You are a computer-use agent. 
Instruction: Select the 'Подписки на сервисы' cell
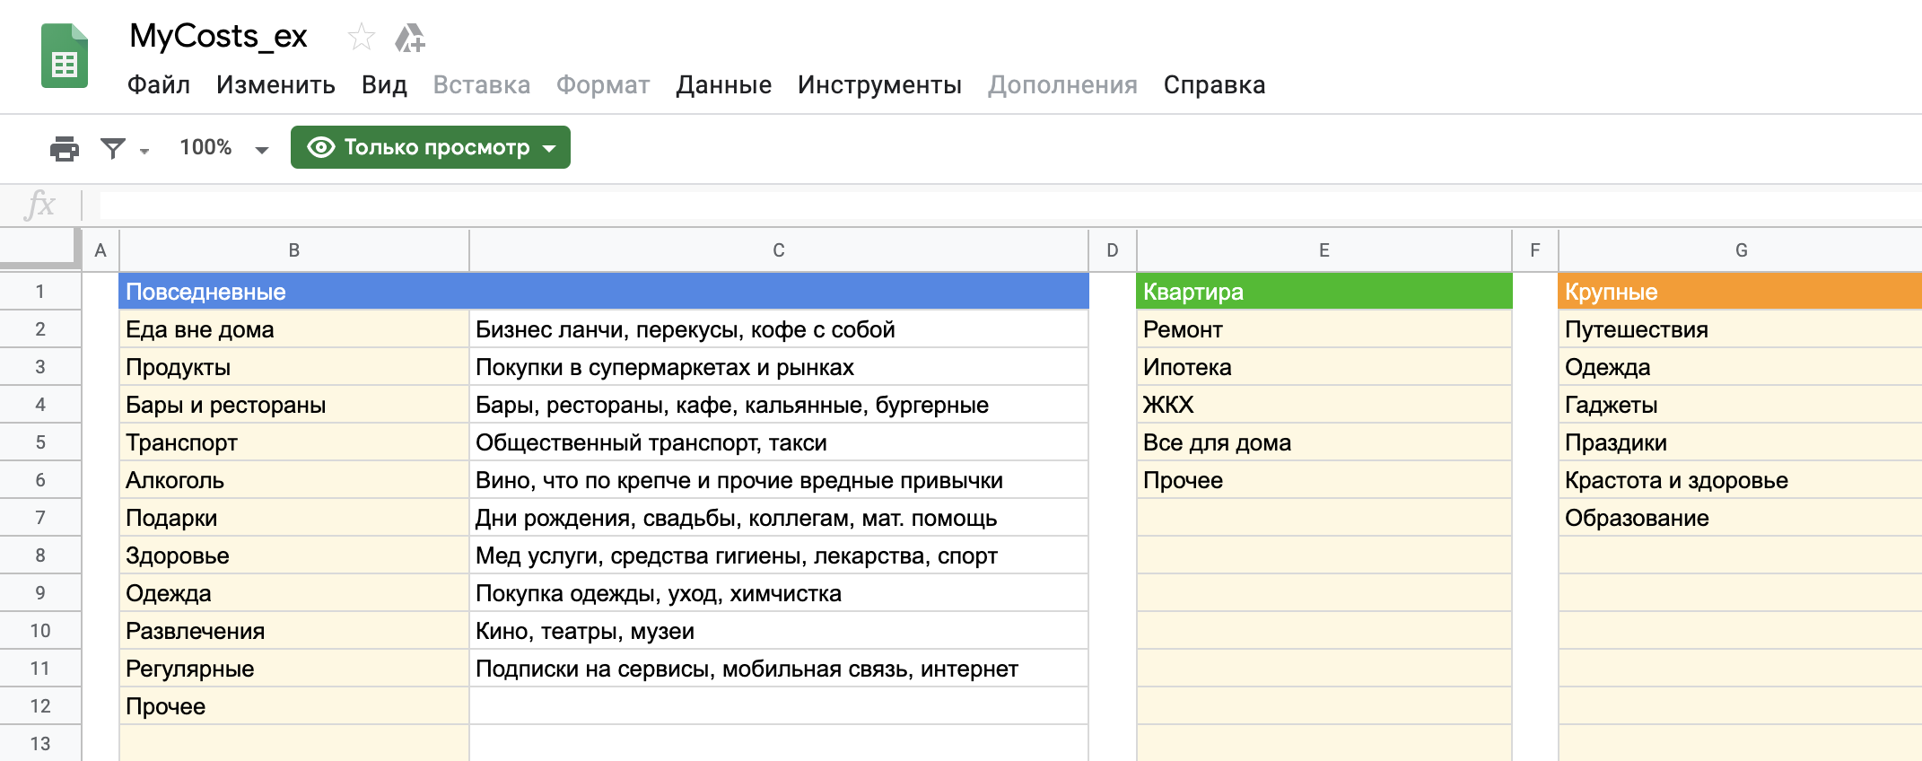coord(779,669)
